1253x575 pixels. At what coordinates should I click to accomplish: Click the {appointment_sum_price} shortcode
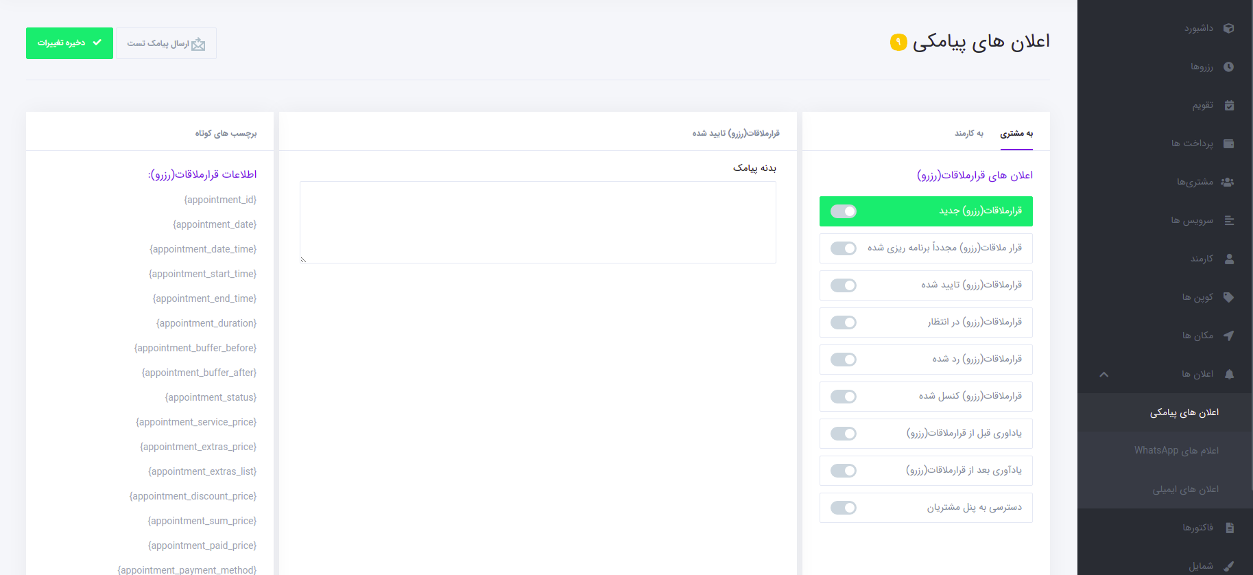click(x=202, y=521)
